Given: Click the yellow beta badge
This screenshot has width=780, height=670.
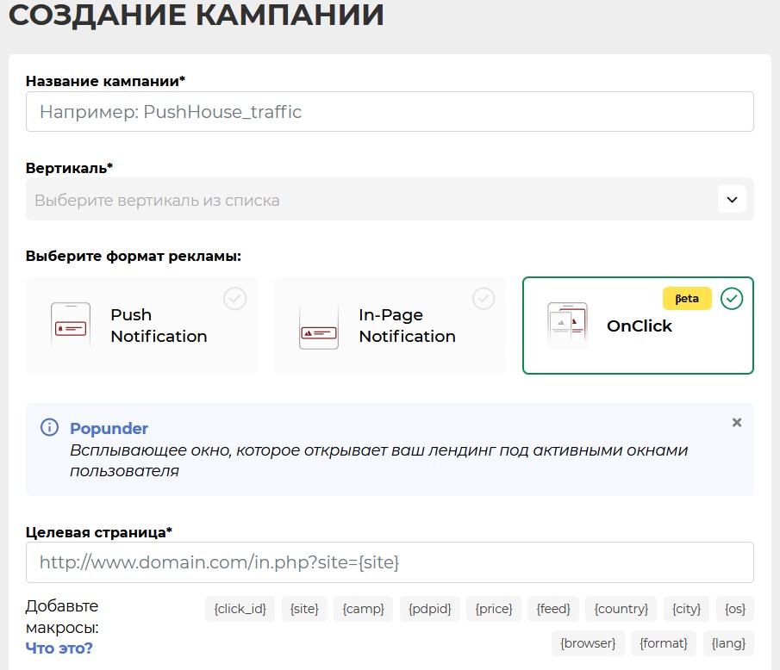Looking at the screenshot, I should tap(687, 298).
